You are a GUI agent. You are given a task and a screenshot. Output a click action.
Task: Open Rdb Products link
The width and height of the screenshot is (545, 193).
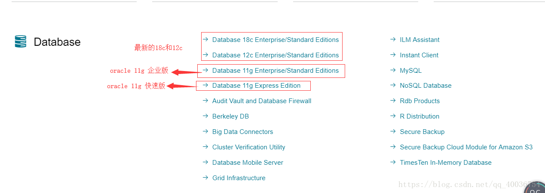(x=419, y=101)
